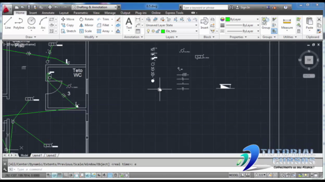Click the Move command
The width and height of the screenshot is (325, 182).
point(68,19)
